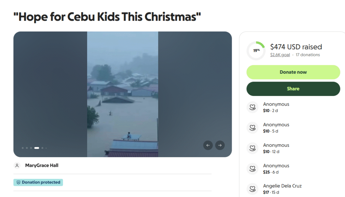The image size is (345, 197).
Task: Click the 17 donations count
Action: (x=308, y=55)
